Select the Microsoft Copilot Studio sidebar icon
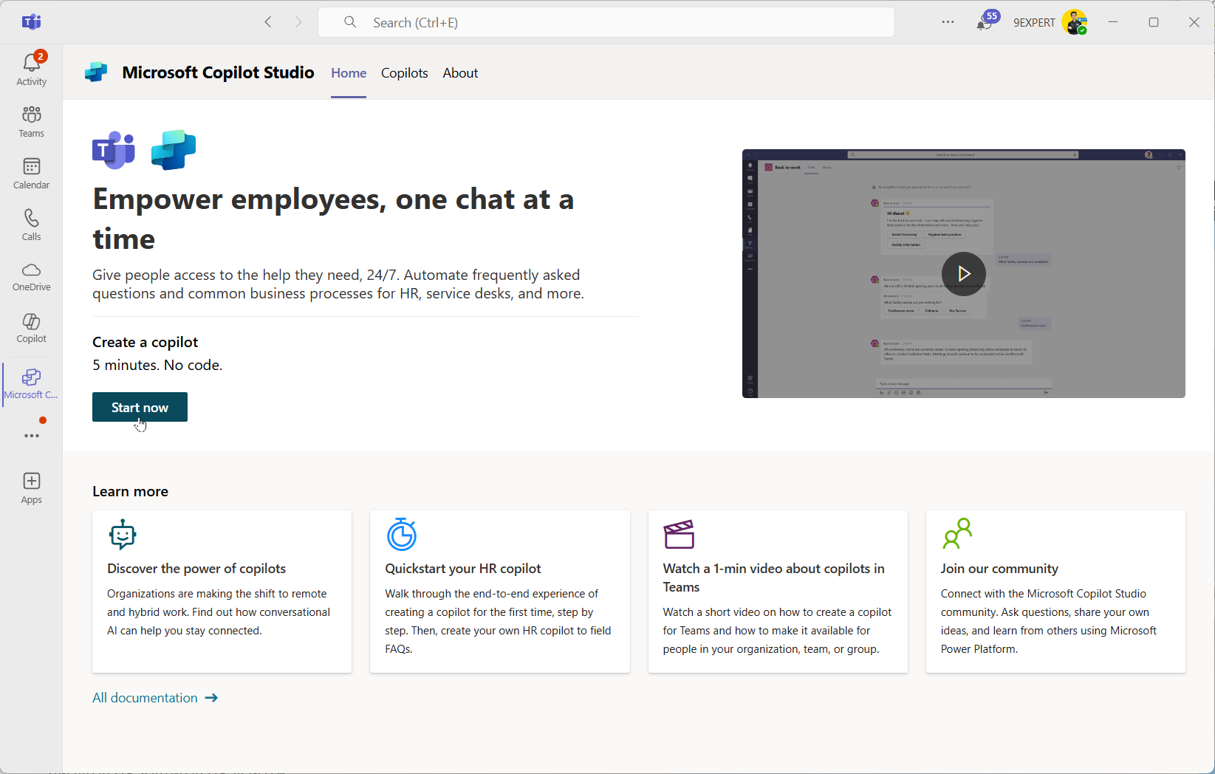 (x=31, y=383)
